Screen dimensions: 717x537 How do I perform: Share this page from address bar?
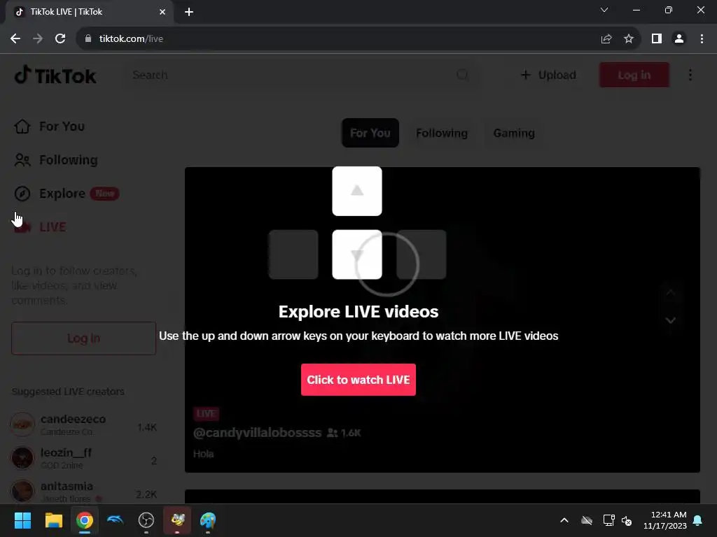[606, 39]
